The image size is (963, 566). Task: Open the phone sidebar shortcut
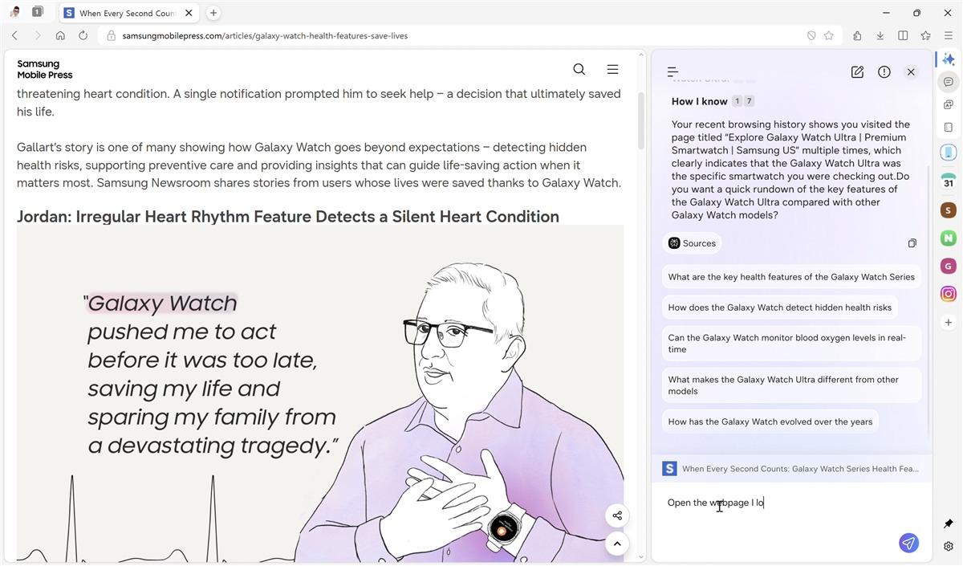tap(948, 153)
